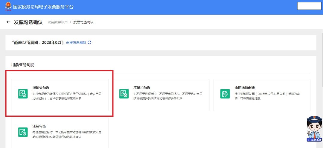Image resolution: width=323 pixels, height=148 pixels.
Task: Click the white box in top-right header
Action: 309,6
